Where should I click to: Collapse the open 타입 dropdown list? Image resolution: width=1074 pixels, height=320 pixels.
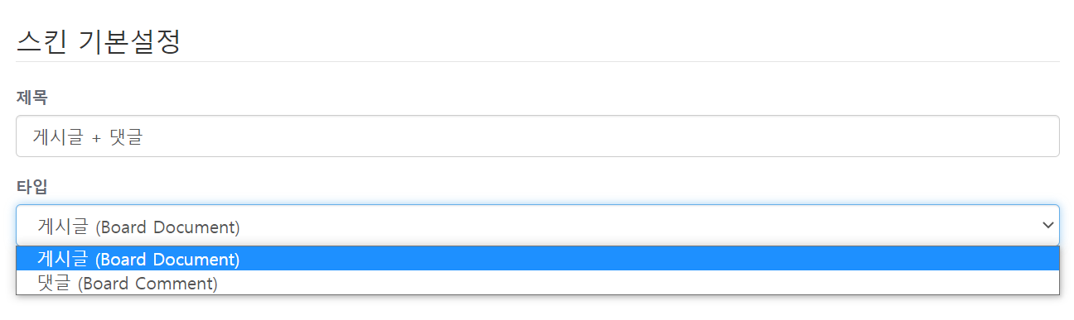pos(538,225)
